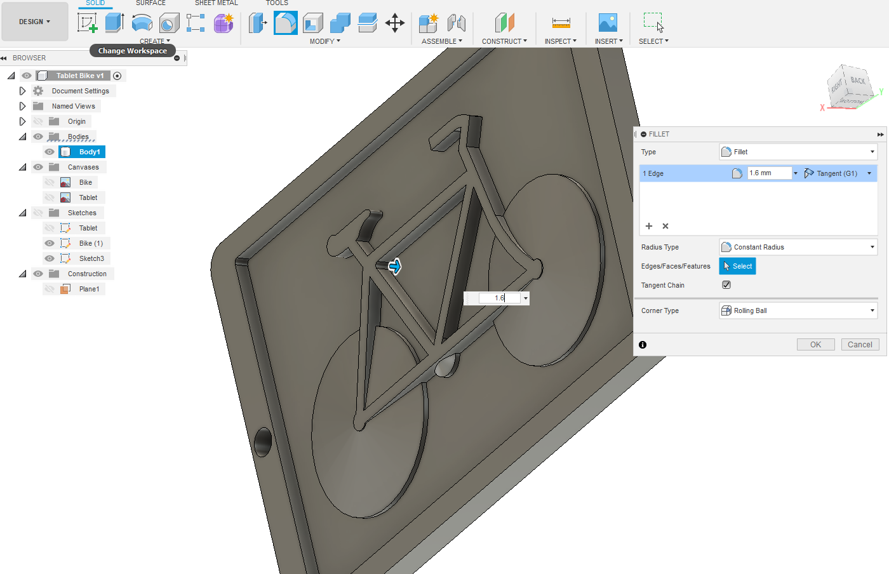Select the Move/Copy arrows icon
The width and height of the screenshot is (889, 574).
pyautogui.click(x=395, y=23)
